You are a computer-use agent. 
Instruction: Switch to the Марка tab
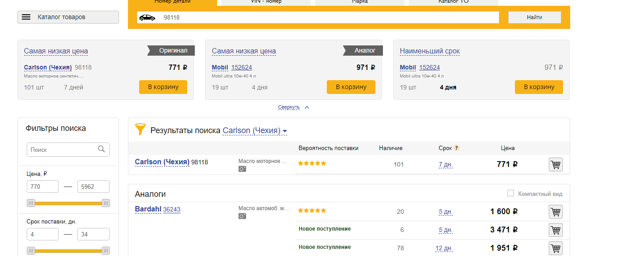coord(360,2)
